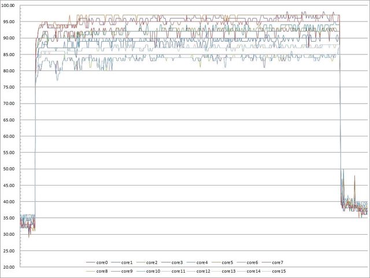This screenshot has width=370, height=278.
Task: Click the core13 legend entry
Action: point(228,270)
